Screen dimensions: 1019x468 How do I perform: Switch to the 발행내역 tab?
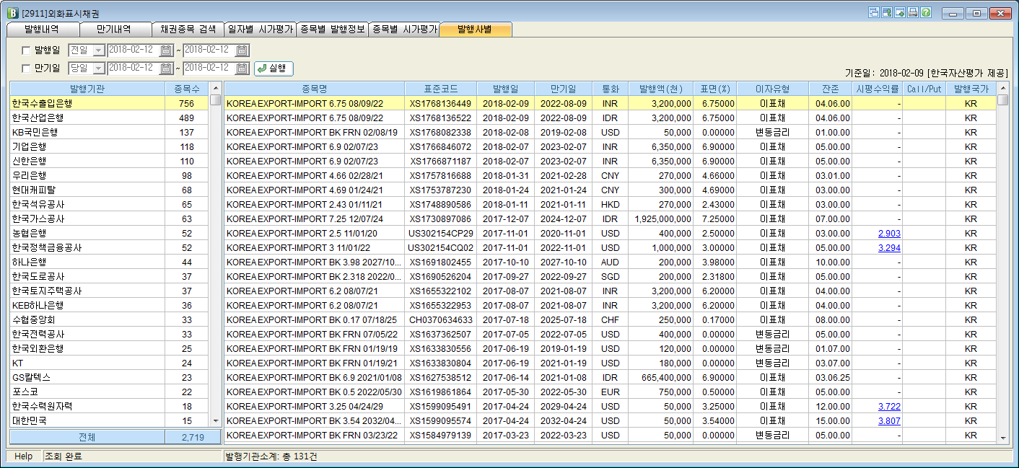click(42, 30)
